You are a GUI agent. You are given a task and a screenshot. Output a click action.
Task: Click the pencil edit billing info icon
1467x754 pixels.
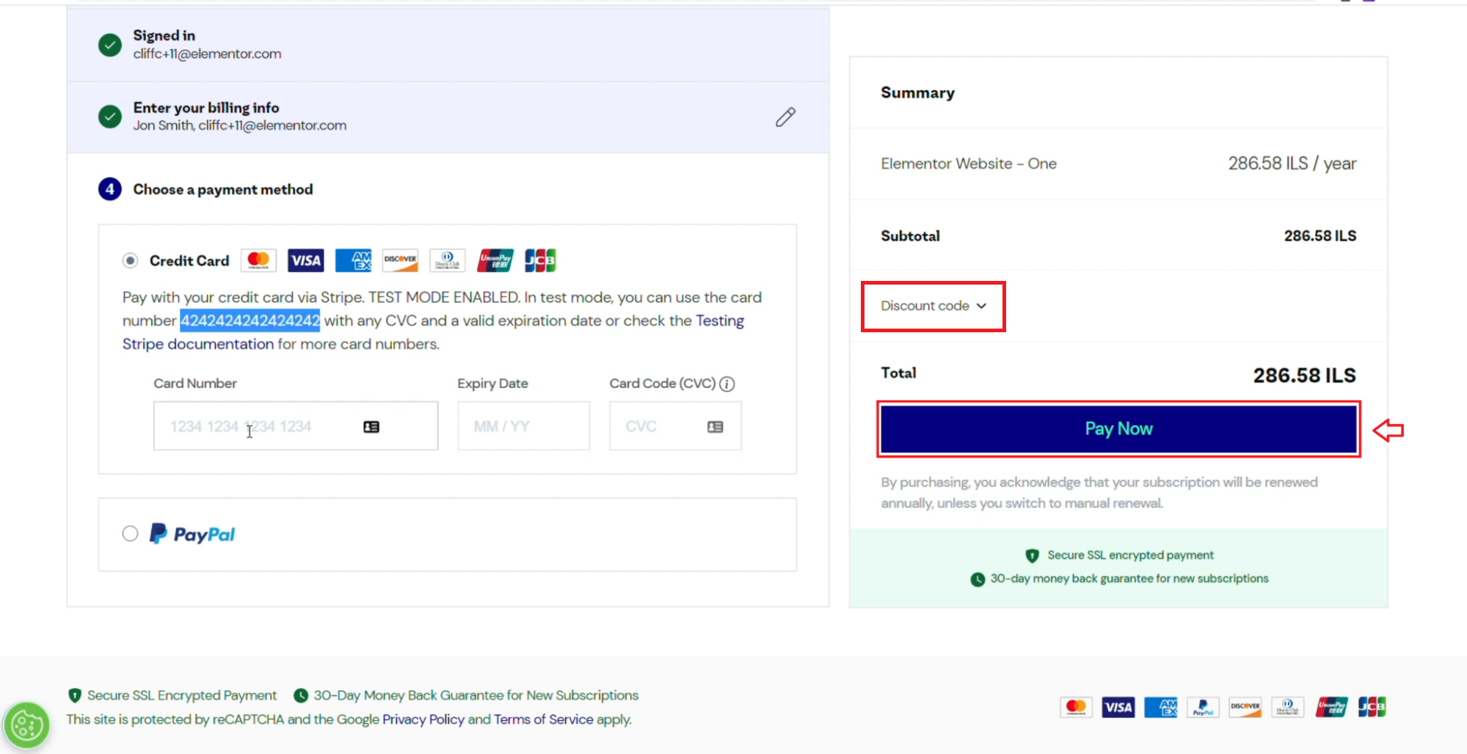pos(785,117)
